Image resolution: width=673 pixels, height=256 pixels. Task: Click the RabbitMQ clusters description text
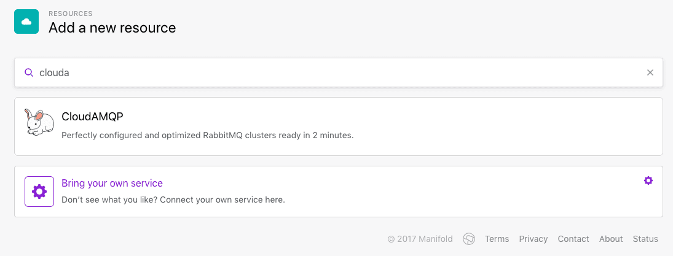208,135
